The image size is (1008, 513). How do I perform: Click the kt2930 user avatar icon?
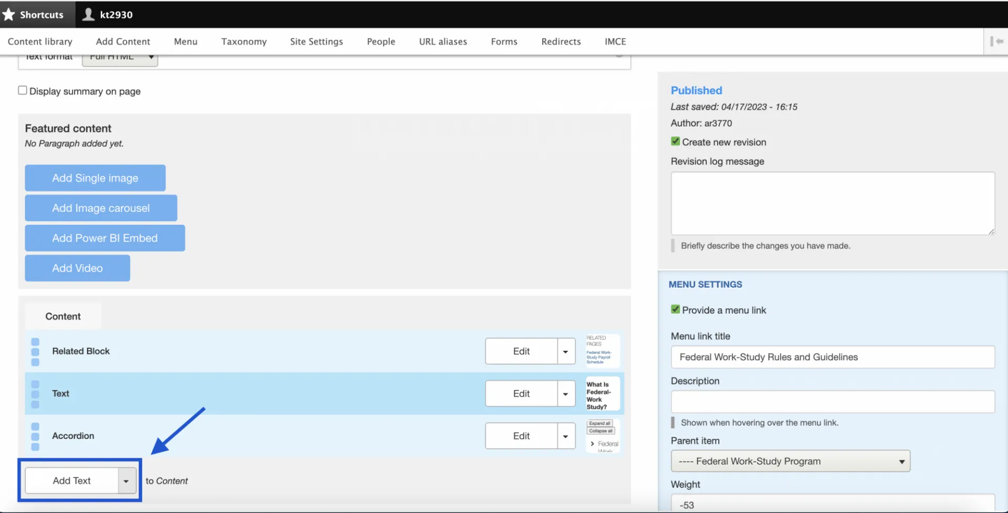89,14
